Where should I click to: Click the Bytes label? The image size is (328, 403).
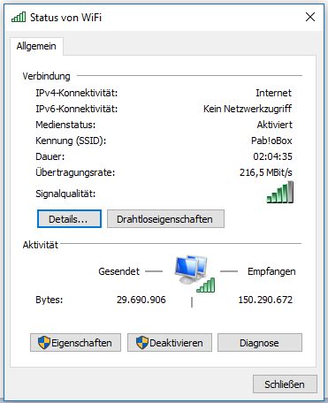(x=50, y=300)
